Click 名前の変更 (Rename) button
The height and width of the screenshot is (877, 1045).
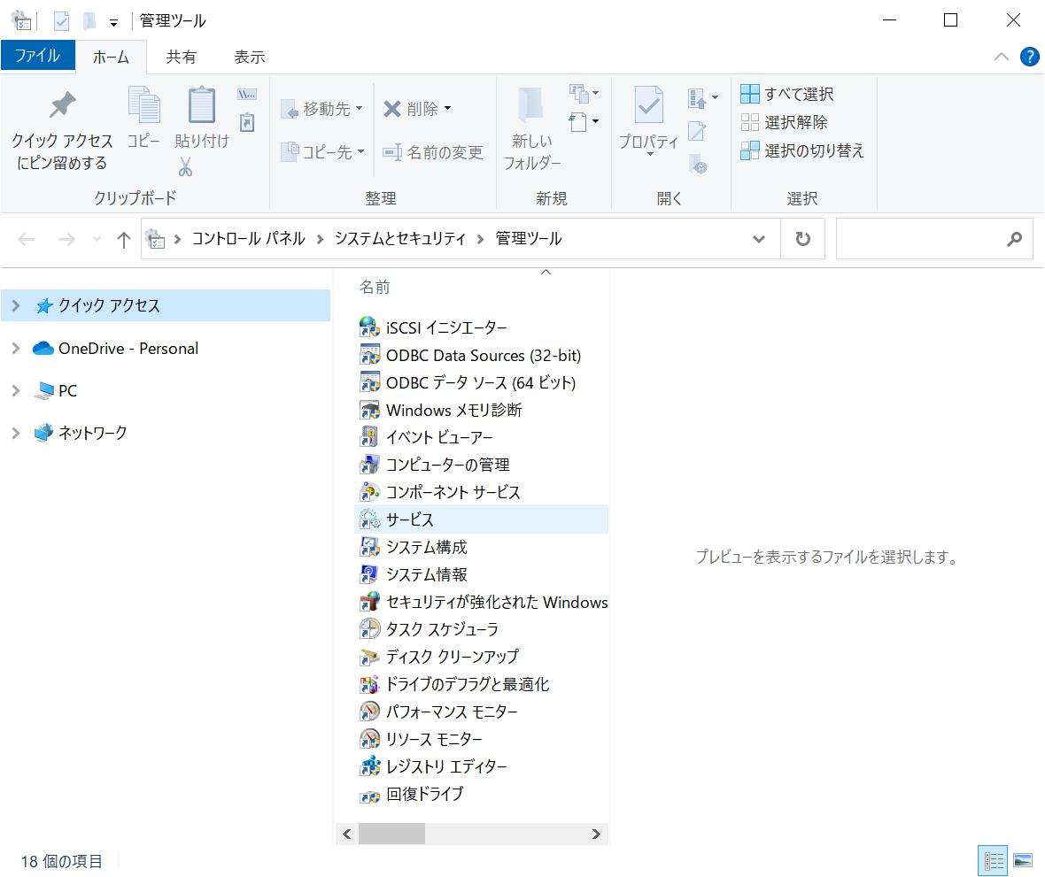(x=433, y=152)
